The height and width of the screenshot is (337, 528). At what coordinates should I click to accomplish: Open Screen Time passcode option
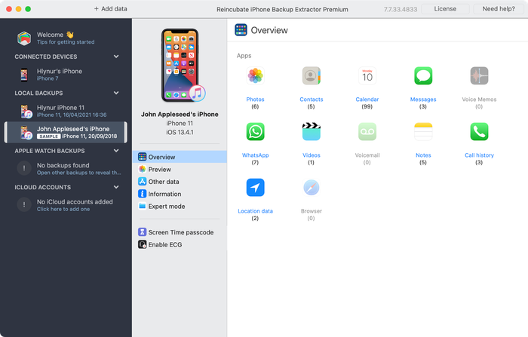coord(180,232)
